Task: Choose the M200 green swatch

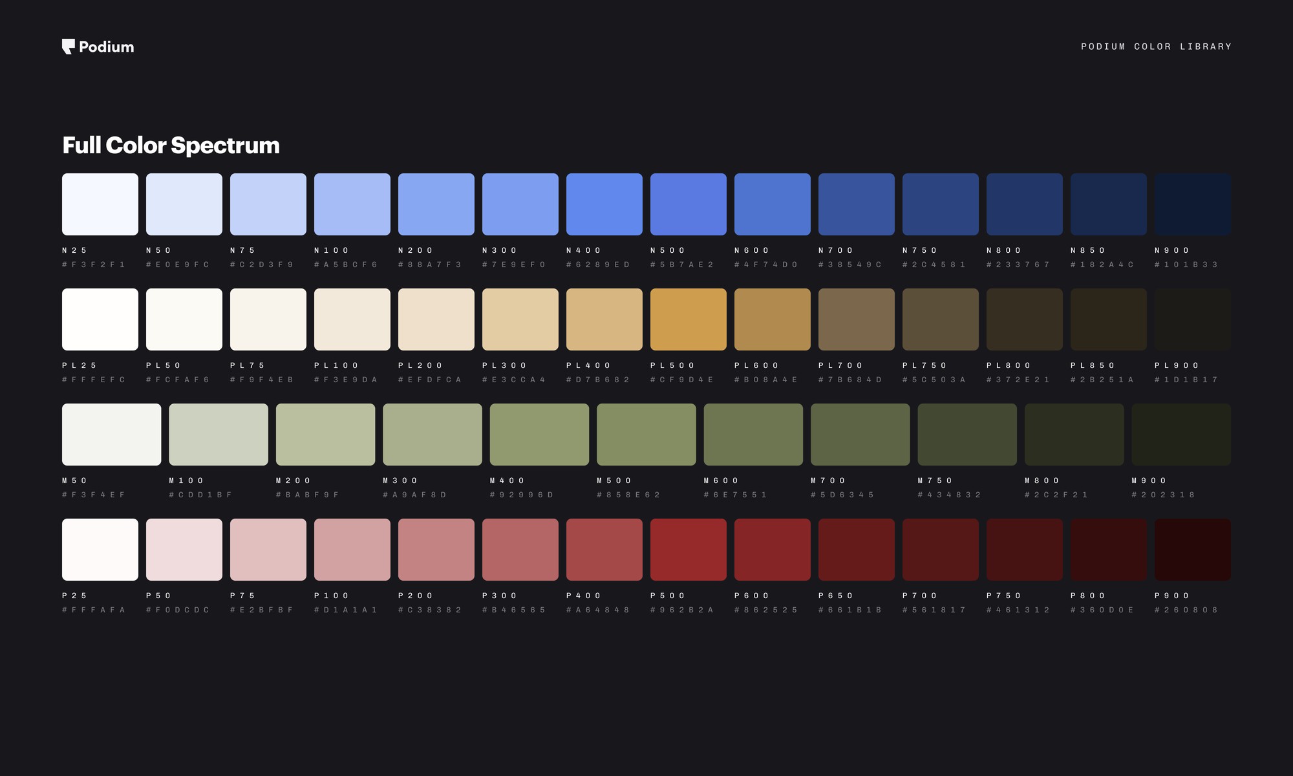Action: [x=326, y=435]
